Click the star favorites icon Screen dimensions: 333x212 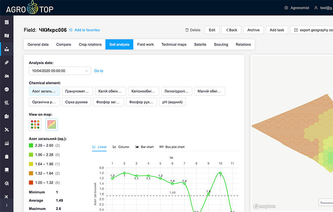pos(71,30)
